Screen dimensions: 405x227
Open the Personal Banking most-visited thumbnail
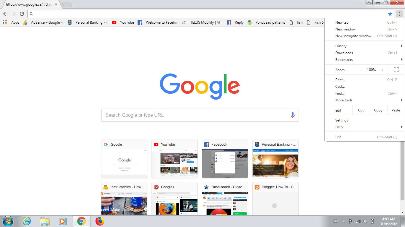(275, 159)
